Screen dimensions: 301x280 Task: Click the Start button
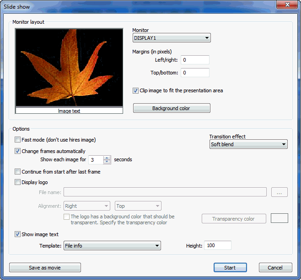(x=230, y=268)
